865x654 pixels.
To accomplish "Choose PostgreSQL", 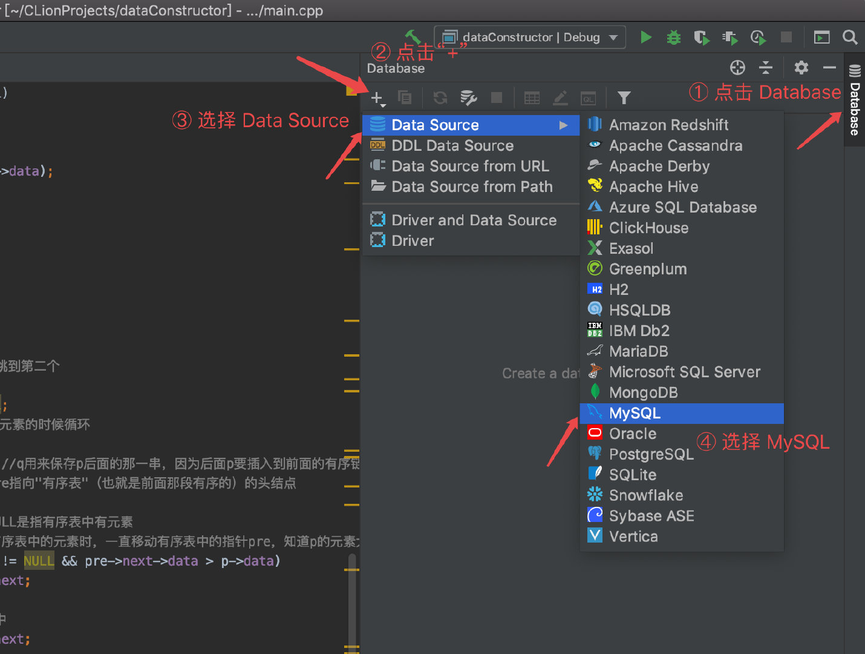I will click(x=682, y=455).
